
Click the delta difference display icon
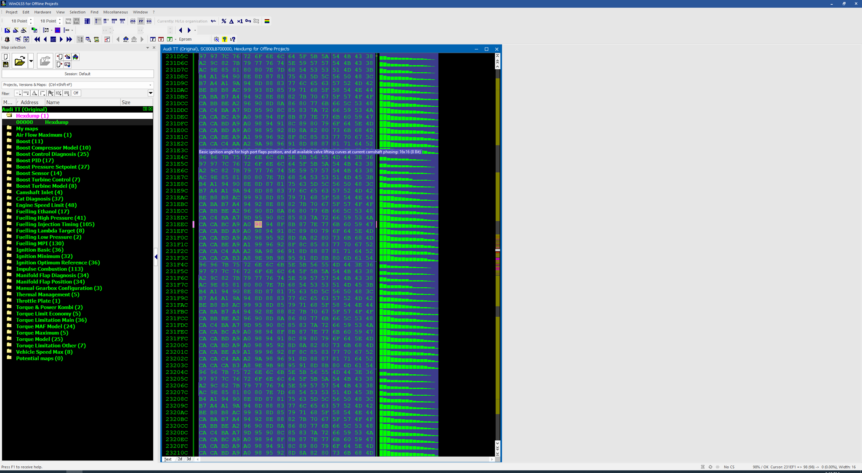(231, 21)
